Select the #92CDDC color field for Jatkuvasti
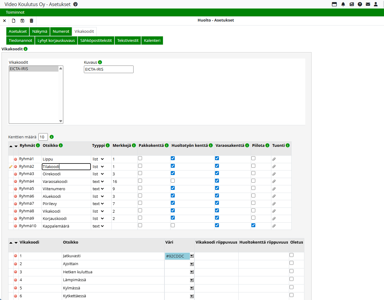Viewport: 384px width, 300px height. (x=177, y=256)
